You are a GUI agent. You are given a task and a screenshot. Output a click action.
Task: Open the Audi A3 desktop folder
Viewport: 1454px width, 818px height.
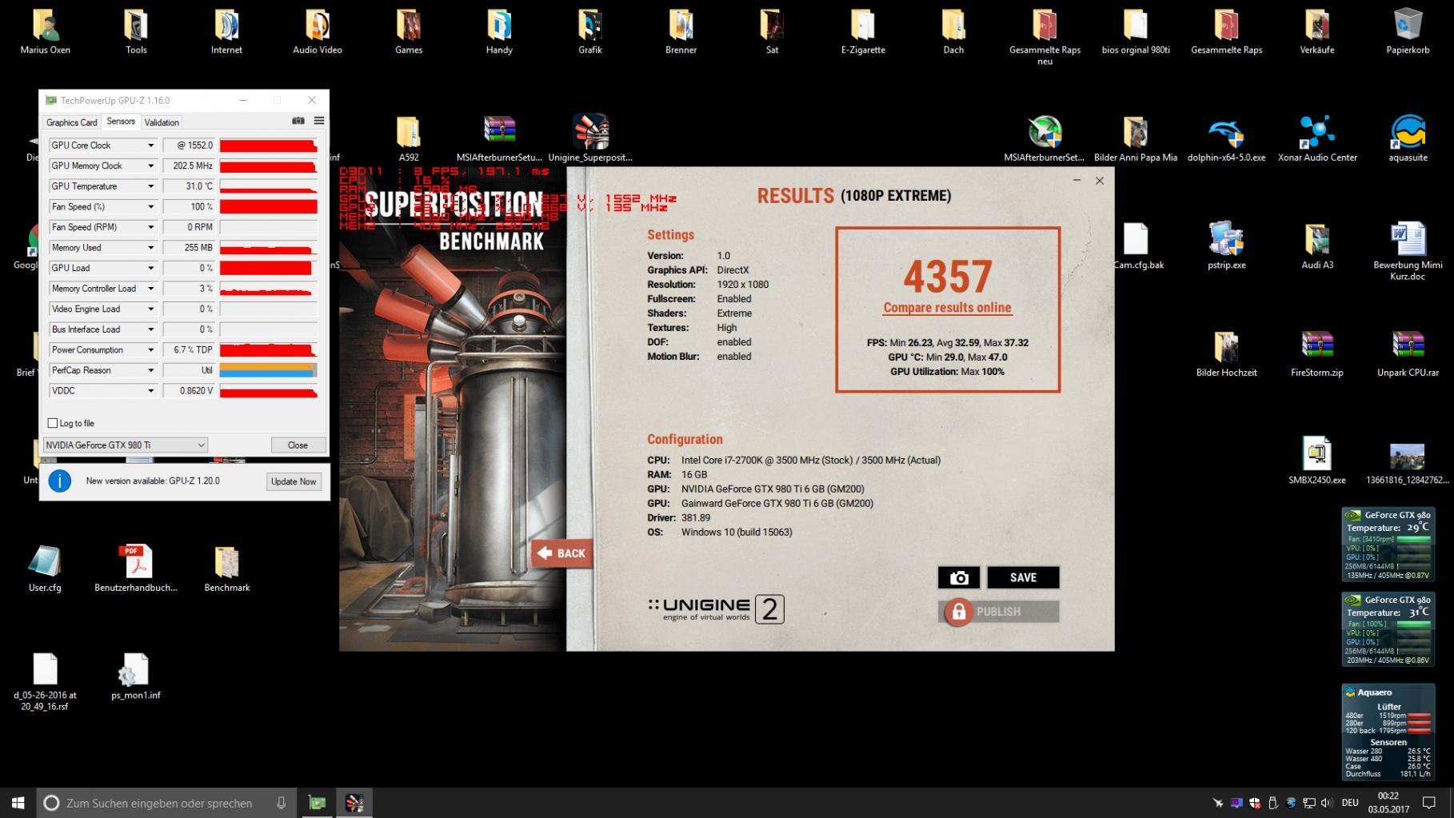1317,245
